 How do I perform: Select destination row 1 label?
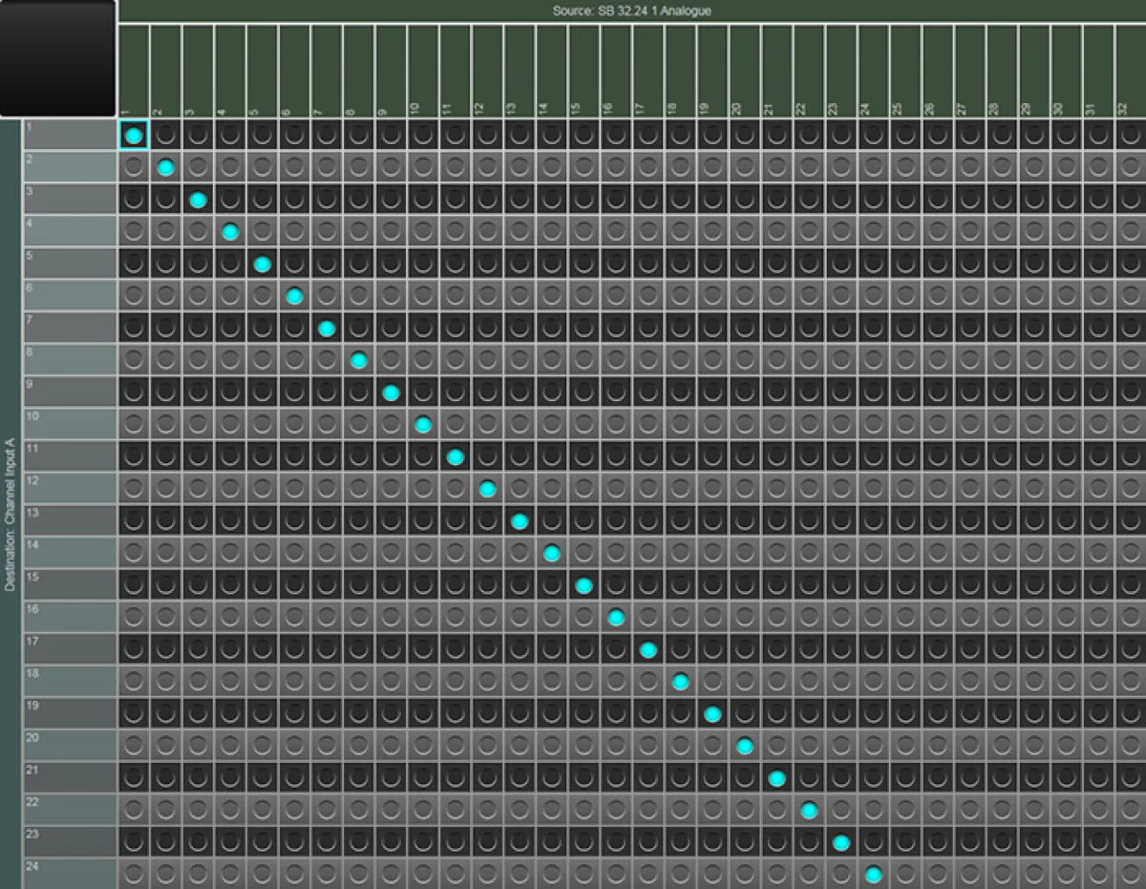(x=70, y=136)
